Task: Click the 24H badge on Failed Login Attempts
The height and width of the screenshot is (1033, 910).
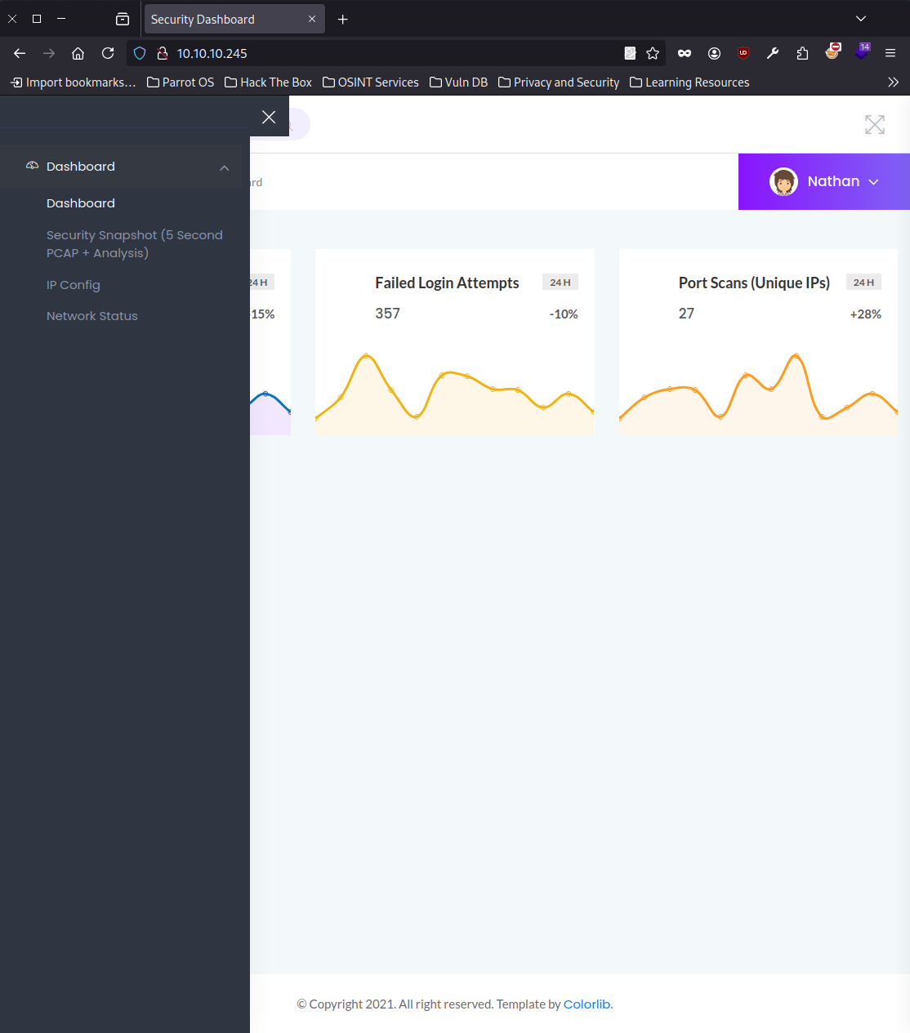Action: coord(560,282)
